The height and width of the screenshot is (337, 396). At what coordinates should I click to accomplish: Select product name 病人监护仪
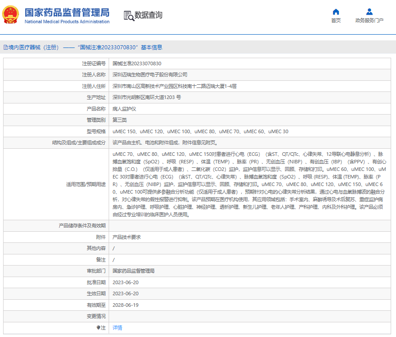click(x=124, y=109)
